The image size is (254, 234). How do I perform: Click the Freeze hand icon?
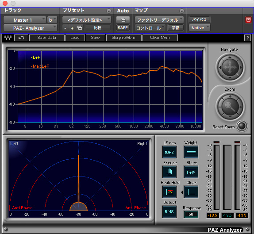(169, 172)
